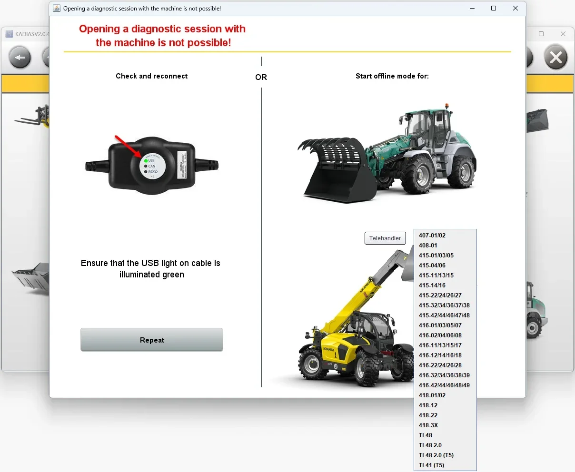Choose machine model 418-3X
Viewport: 575px width, 472px height.
click(x=427, y=425)
